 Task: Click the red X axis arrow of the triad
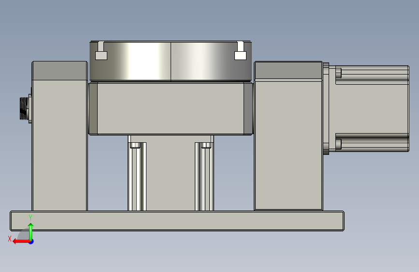21,242
